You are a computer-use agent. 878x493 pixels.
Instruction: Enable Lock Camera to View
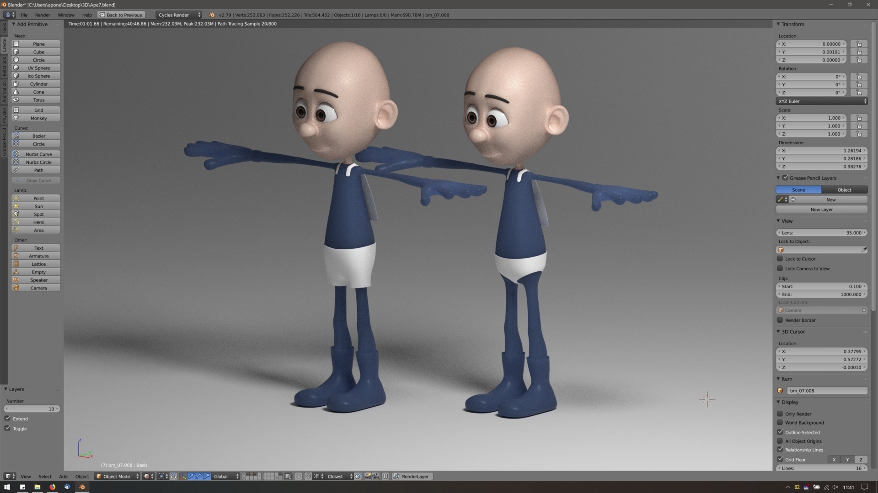(x=780, y=268)
